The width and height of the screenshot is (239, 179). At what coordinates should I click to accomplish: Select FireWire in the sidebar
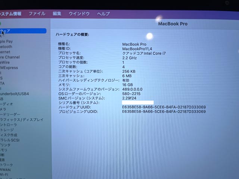(x=7, y=62)
